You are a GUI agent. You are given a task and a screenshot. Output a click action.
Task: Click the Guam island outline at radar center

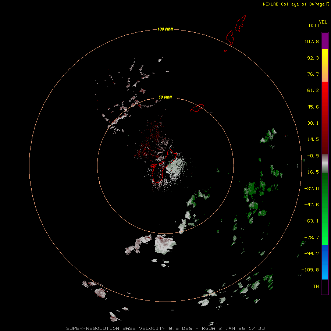coord(163,166)
